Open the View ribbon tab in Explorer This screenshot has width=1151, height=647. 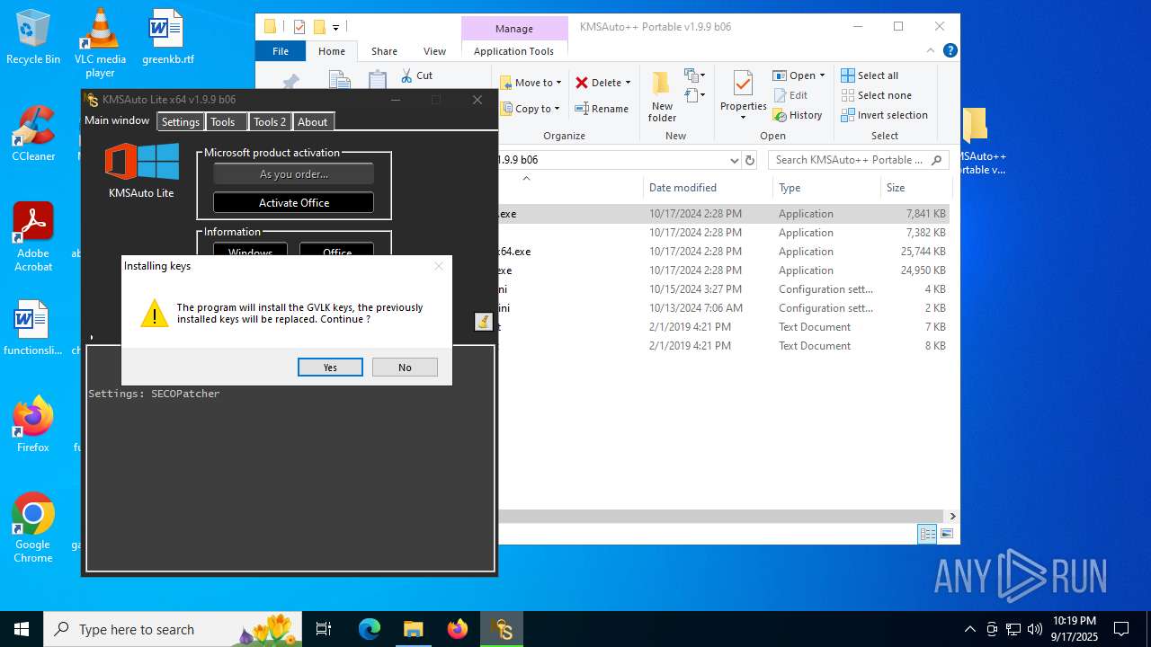(434, 51)
